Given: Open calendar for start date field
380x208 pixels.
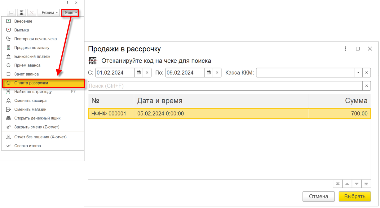Looking at the screenshot, I should tap(139, 72).
